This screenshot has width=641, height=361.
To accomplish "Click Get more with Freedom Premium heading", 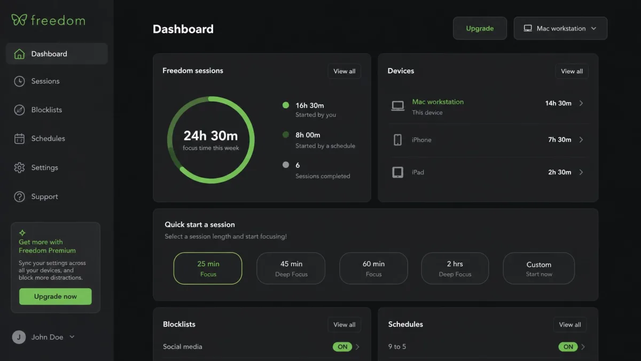I will tap(47, 246).
